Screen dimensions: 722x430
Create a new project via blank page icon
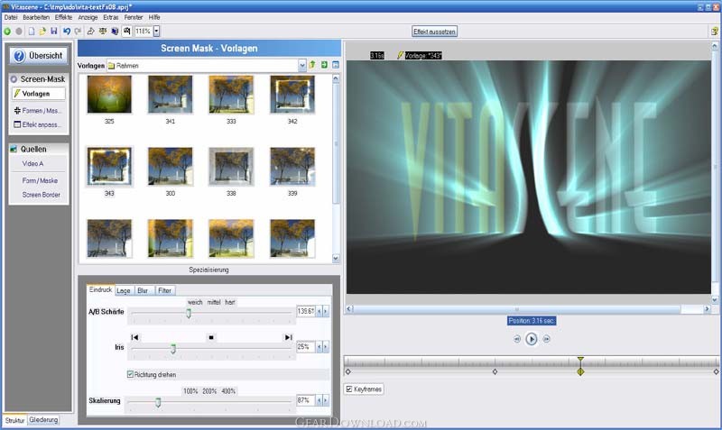tap(32, 32)
